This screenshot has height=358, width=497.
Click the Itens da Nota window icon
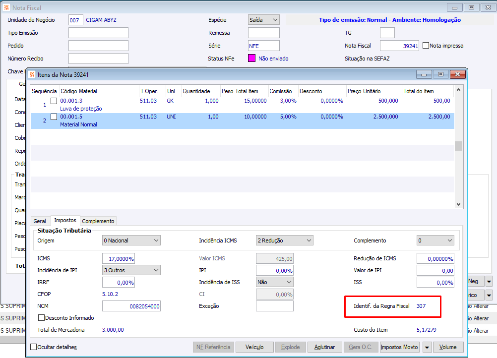[x=32, y=74]
